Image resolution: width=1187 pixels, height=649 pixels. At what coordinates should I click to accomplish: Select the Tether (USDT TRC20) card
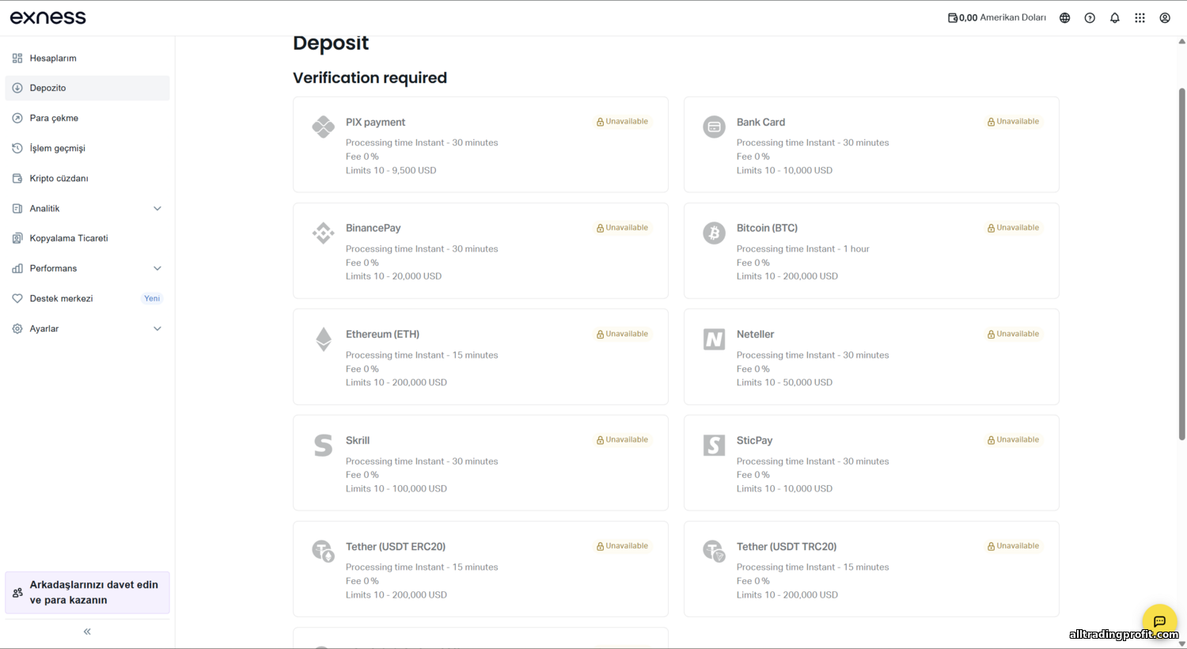pos(871,569)
